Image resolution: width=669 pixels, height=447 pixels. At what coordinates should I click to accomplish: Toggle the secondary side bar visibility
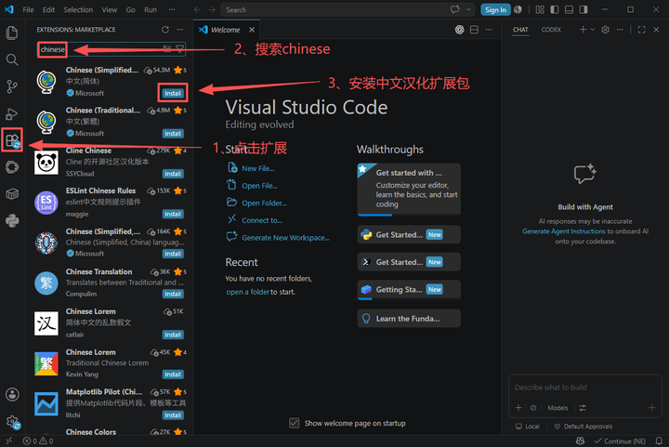pos(584,9)
